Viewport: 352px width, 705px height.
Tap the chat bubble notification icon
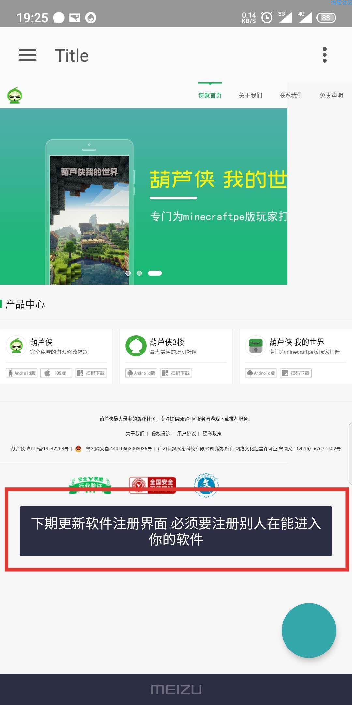pyautogui.click(x=59, y=18)
